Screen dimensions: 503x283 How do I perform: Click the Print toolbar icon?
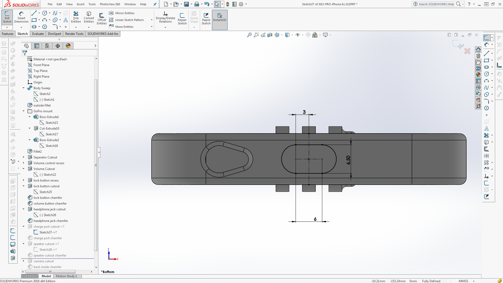coord(196,4)
